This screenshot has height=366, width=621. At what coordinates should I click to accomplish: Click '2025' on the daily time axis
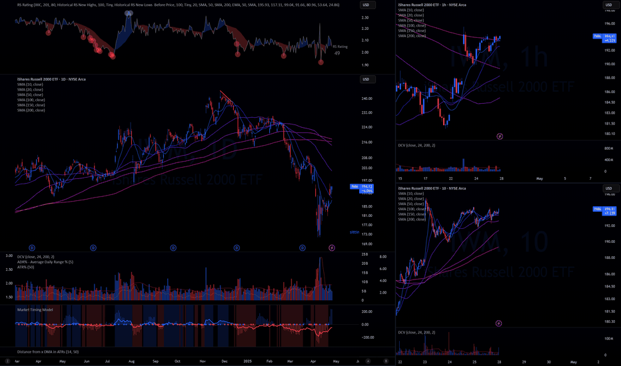pyautogui.click(x=247, y=361)
